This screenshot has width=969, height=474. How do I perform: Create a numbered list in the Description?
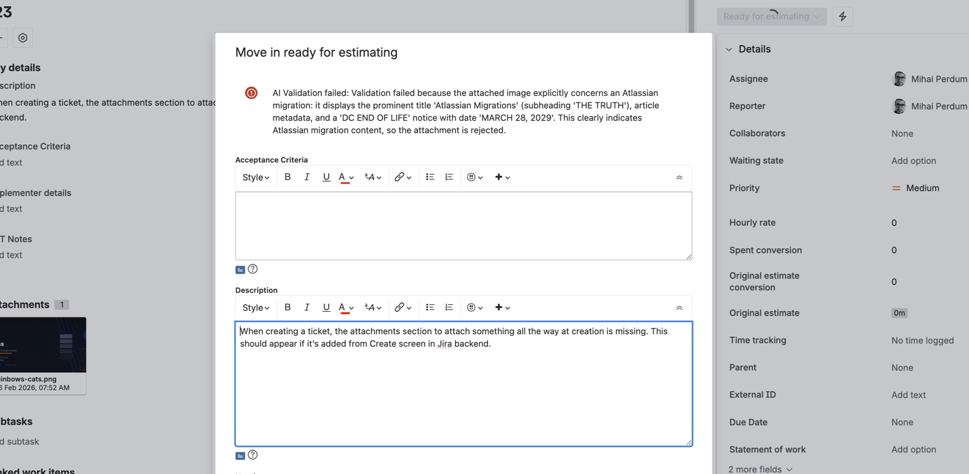(x=449, y=307)
